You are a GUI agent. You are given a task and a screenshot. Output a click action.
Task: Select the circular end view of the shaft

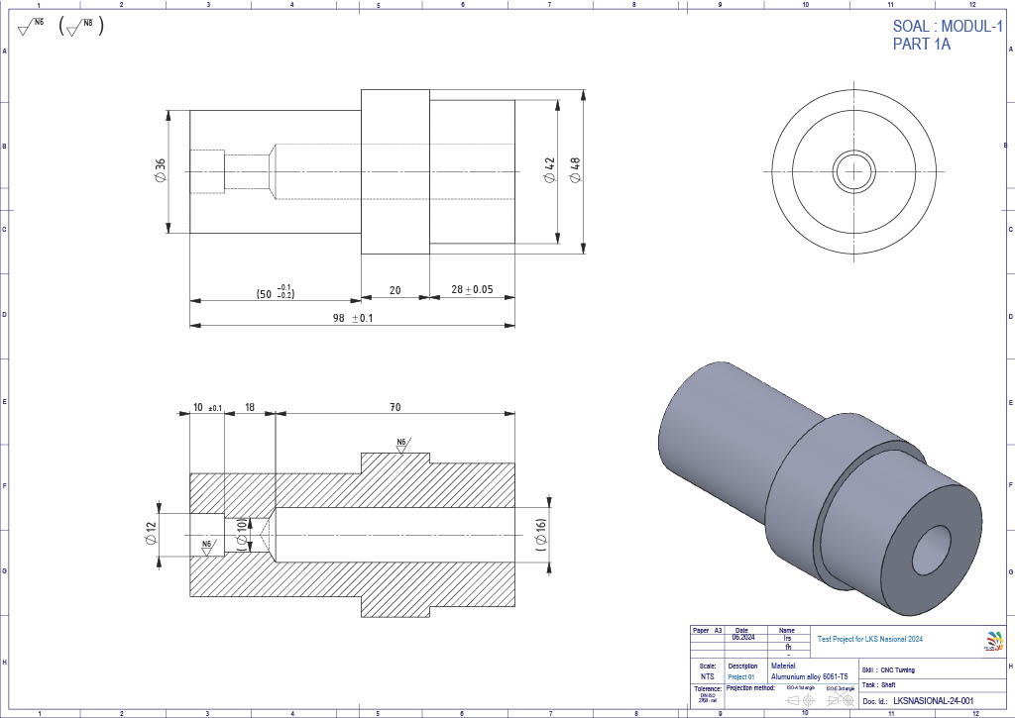click(853, 172)
